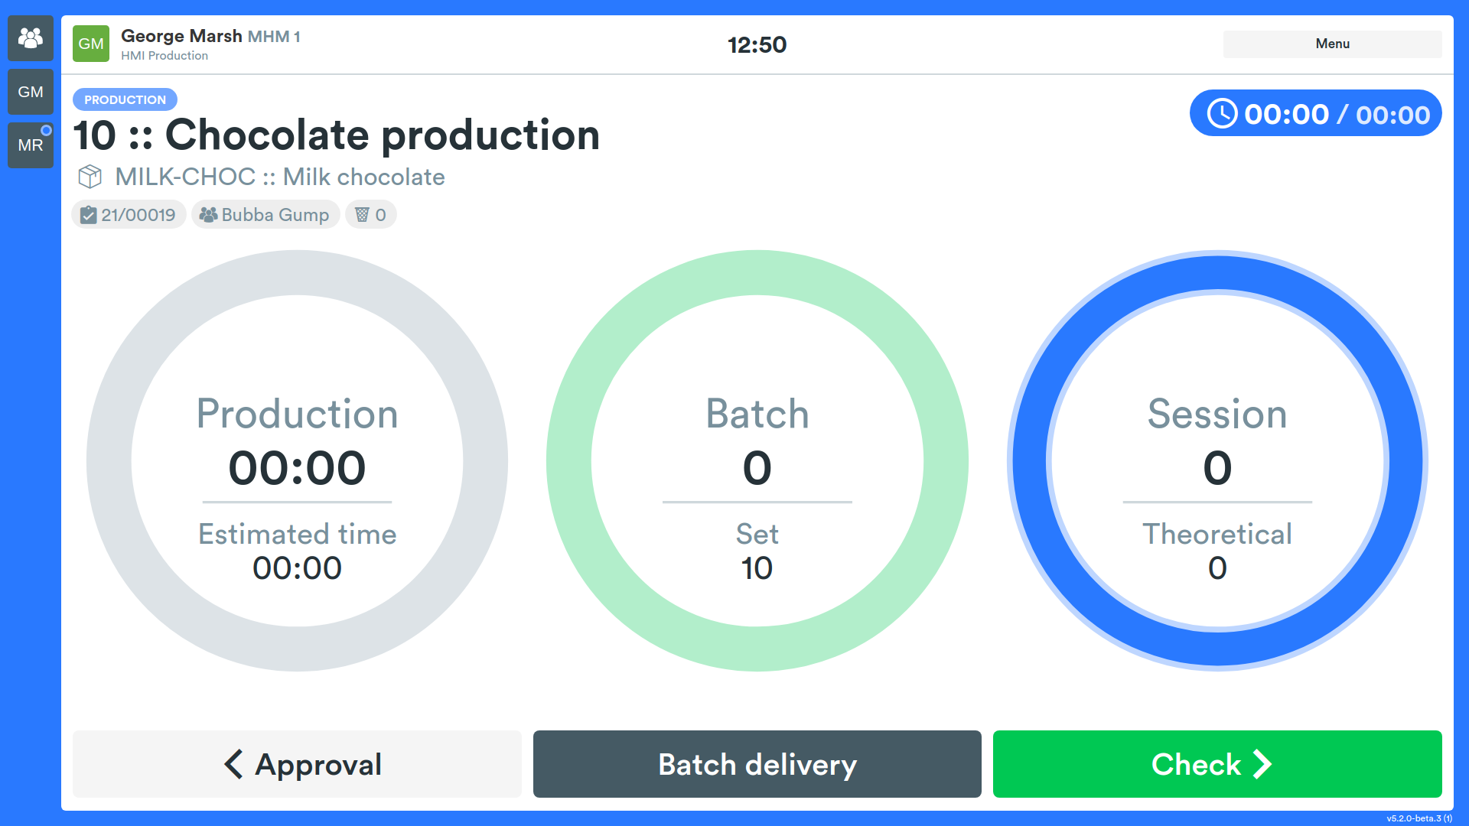This screenshot has height=826, width=1469.
Task: Click MILK-CHOC :: Milk chocolate product label
Action: pos(280,177)
